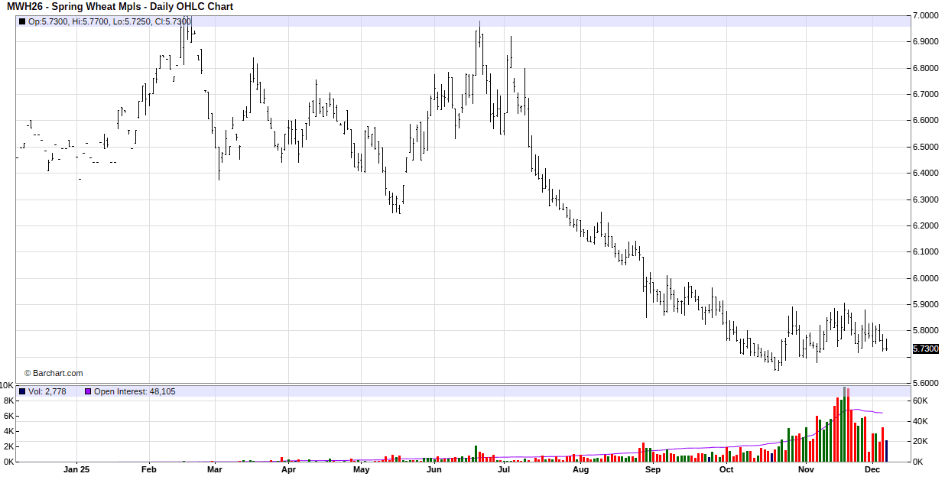Click the 10K volume axis label
The width and height of the screenshot is (945, 493).
pos(6,385)
